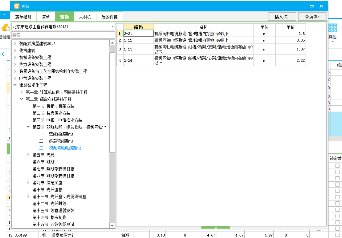The image size is (342, 238).
Task: Expand the 第五节 光缆 node
Action: coord(28,155)
